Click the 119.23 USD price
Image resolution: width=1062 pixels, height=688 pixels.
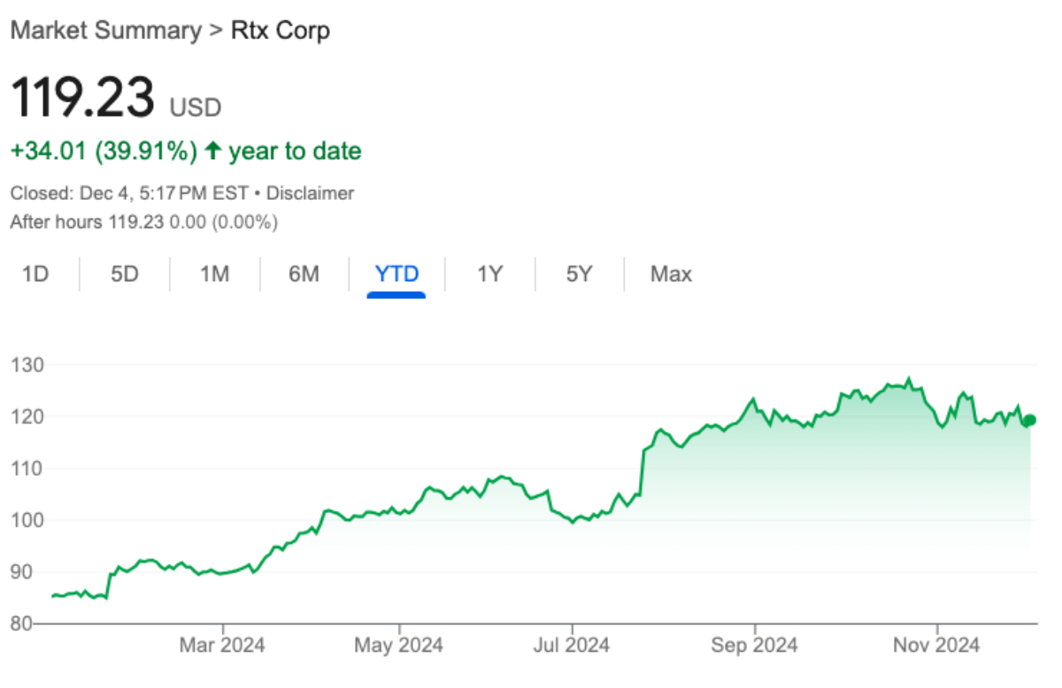115,97
